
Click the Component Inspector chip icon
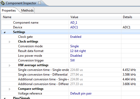[x=2, y=3]
